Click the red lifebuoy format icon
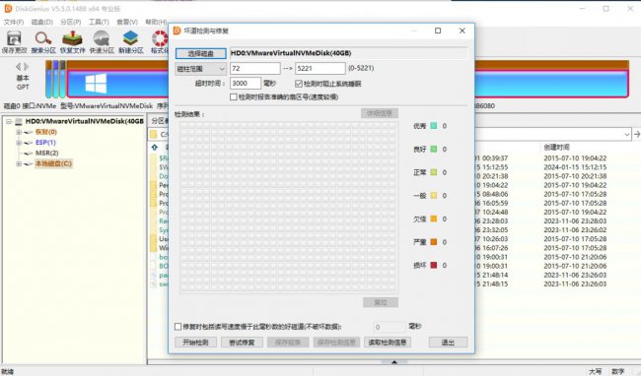 coord(160,38)
